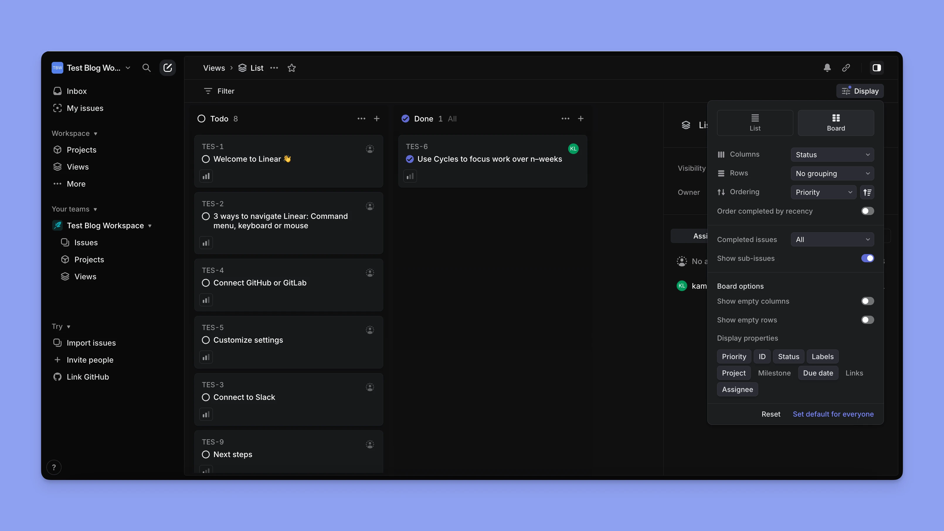Toggle the right sidebar icon
This screenshot has height=531, width=944.
(877, 68)
